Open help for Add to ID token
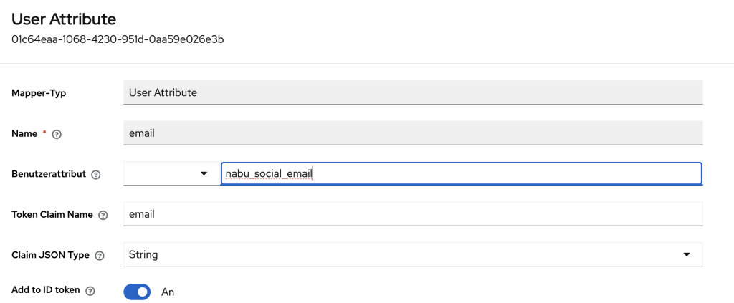Image resolution: width=734 pixels, height=303 pixels. coord(90,292)
